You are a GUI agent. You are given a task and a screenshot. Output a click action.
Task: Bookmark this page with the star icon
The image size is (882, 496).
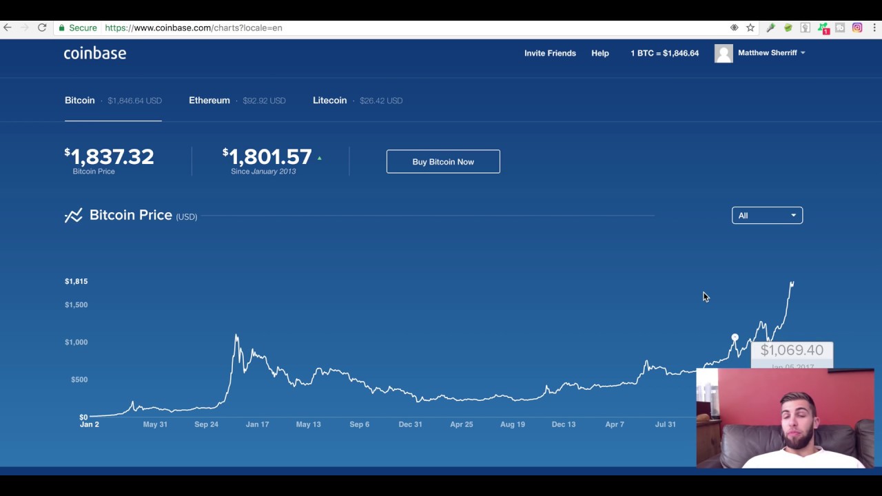750,28
